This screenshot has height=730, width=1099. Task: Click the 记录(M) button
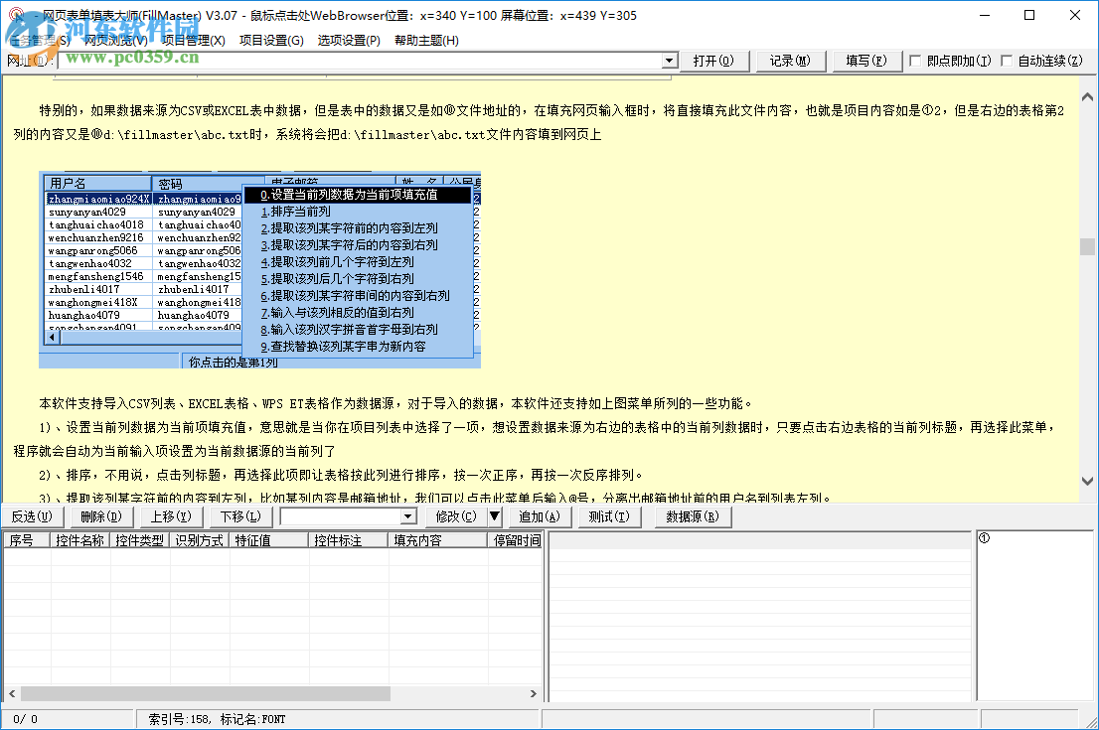[788, 61]
